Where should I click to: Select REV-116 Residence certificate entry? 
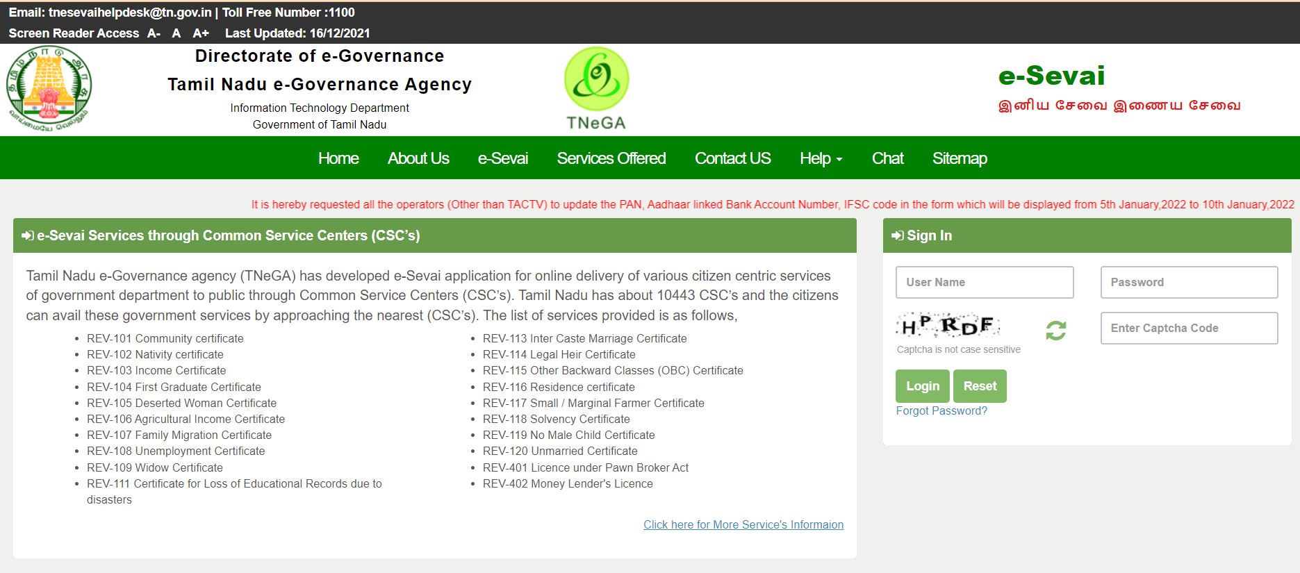[559, 387]
